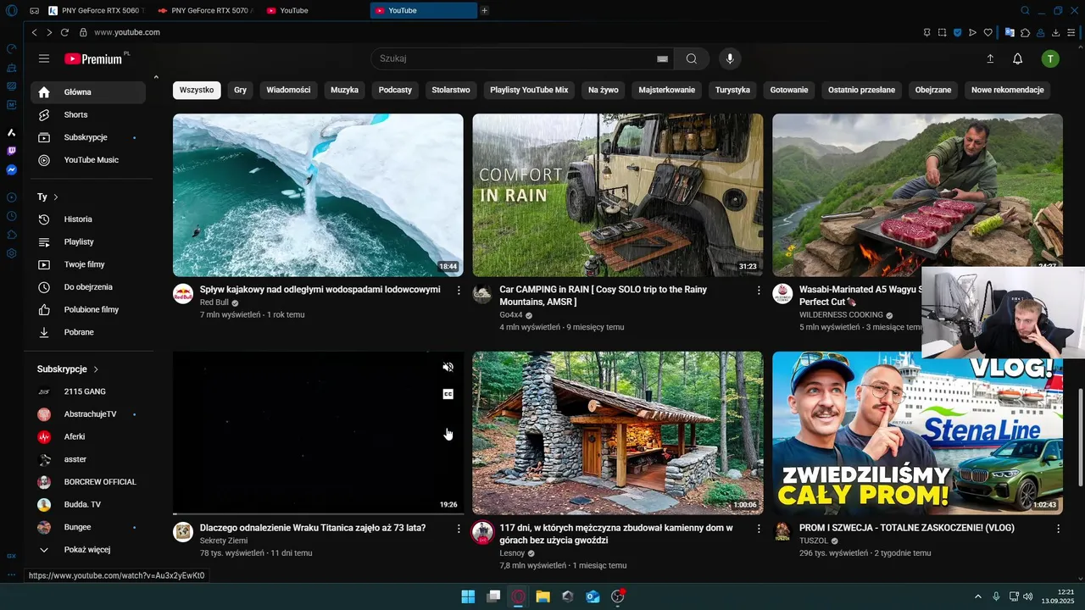Open options menu for kamienny dom video

(x=759, y=529)
